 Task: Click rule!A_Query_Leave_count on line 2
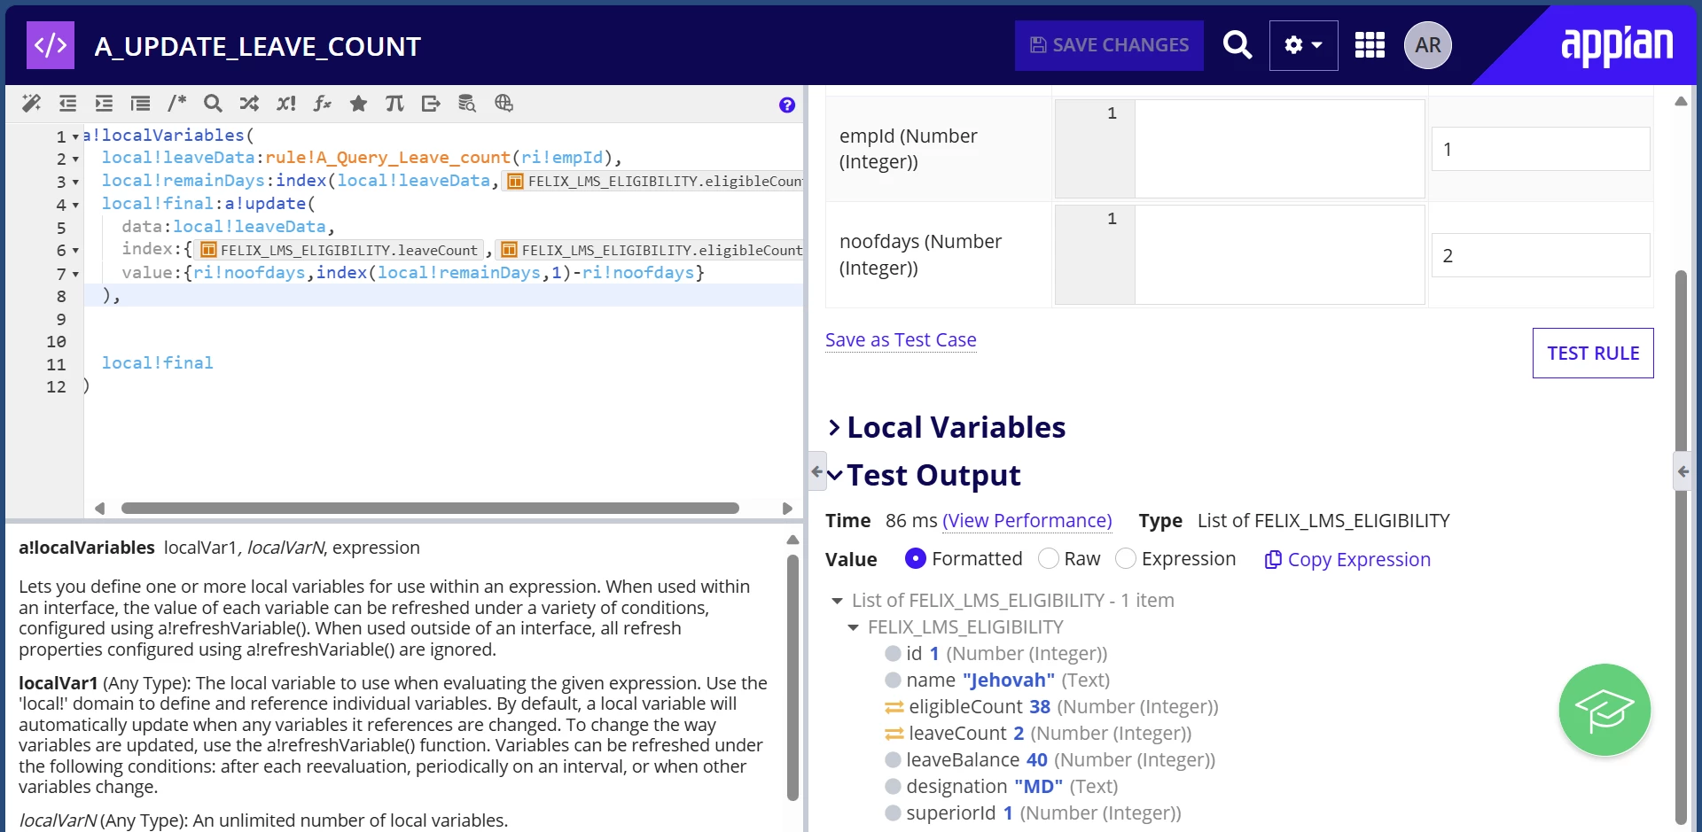(387, 158)
